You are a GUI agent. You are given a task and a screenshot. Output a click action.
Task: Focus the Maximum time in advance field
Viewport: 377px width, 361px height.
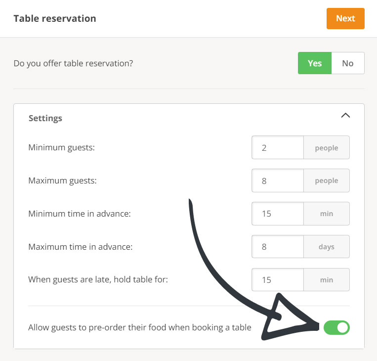click(277, 246)
